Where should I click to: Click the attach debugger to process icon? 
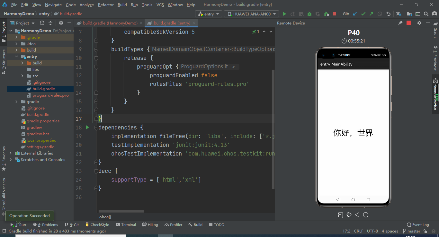click(x=326, y=14)
